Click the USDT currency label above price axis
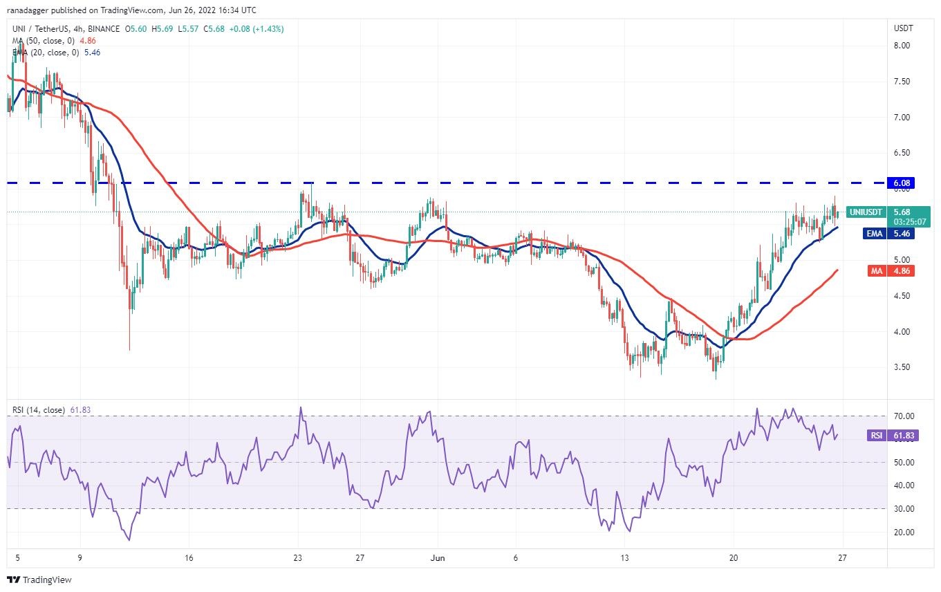Image resolution: width=941 pixels, height=592 pixels. [904, 28]
